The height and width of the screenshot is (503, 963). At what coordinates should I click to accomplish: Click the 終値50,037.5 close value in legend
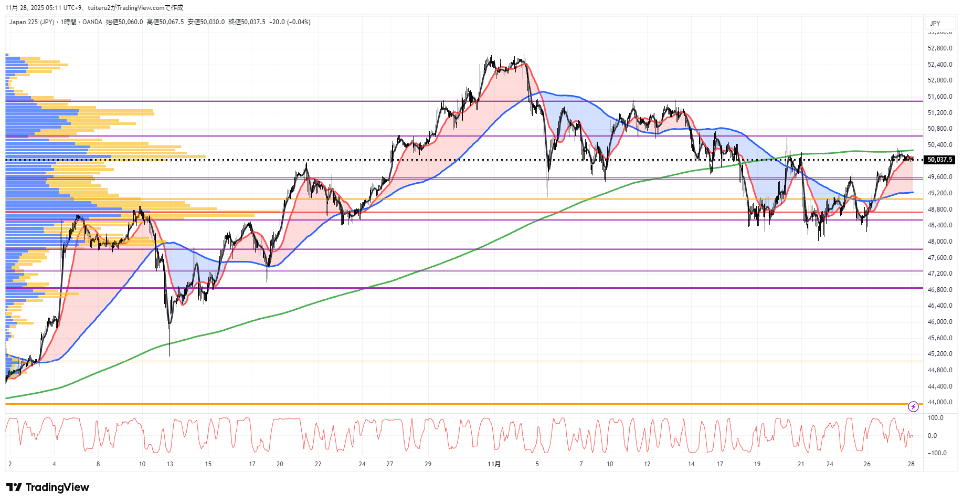(247, 22)
